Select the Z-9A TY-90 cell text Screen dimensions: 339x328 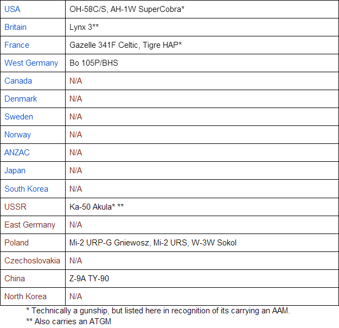tap(89, 279)
